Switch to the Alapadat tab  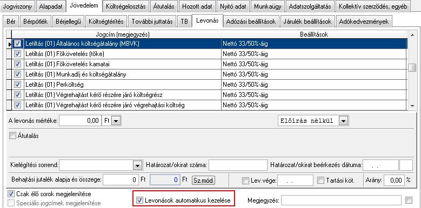tap(51, 6)
